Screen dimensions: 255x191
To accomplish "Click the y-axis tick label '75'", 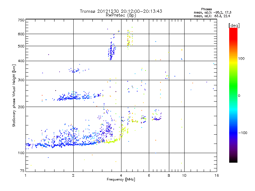I will click(22, 171).
